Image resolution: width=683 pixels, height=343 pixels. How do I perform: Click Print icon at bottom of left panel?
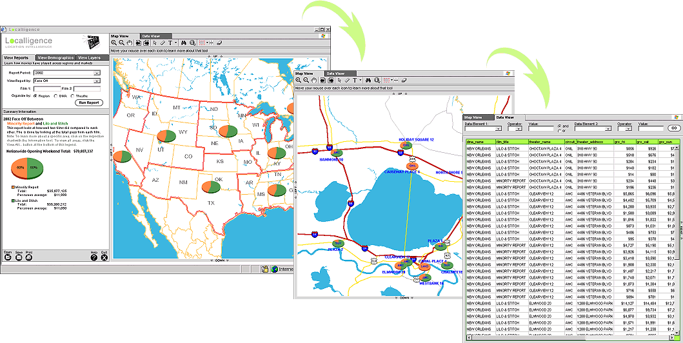pyautogui.click(x=29, y=257)
